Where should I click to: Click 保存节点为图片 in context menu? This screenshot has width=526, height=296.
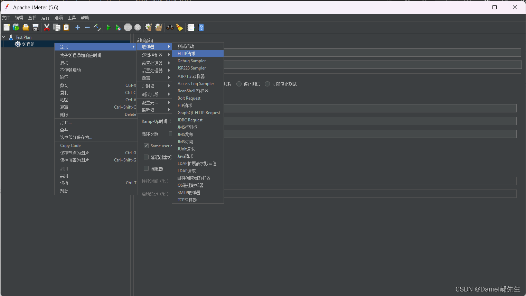coord(96,153)
